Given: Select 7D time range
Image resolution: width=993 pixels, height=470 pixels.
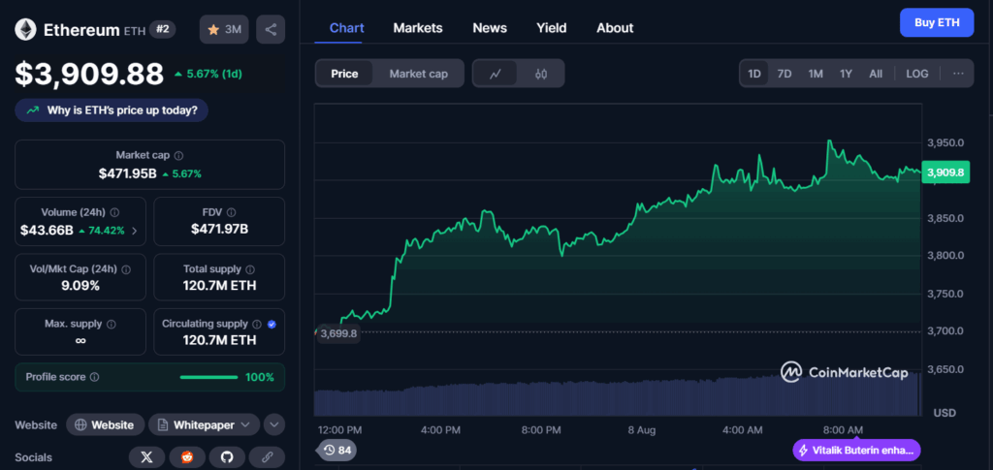Looking at the screenshot, I should coord(784,74).
